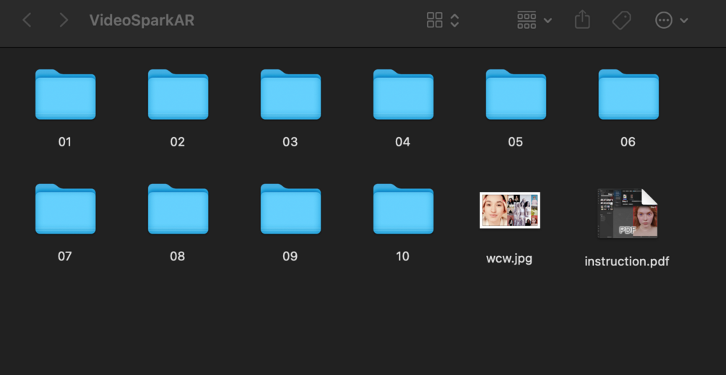Image resolution: width=726 pixels, height=375 pixels.
Task: Click the folder name label 07
Action: [65, 257]
